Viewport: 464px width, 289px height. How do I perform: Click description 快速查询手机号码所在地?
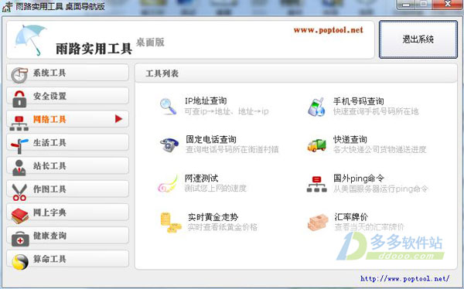376,111
